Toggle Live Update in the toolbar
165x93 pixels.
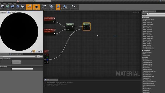51,7
